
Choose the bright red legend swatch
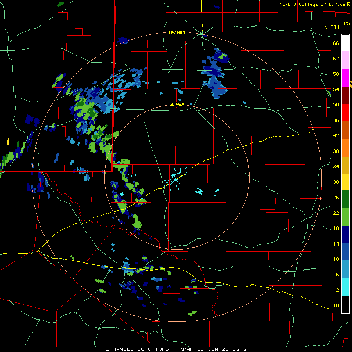pyautogui.click(x=345, y=113)
